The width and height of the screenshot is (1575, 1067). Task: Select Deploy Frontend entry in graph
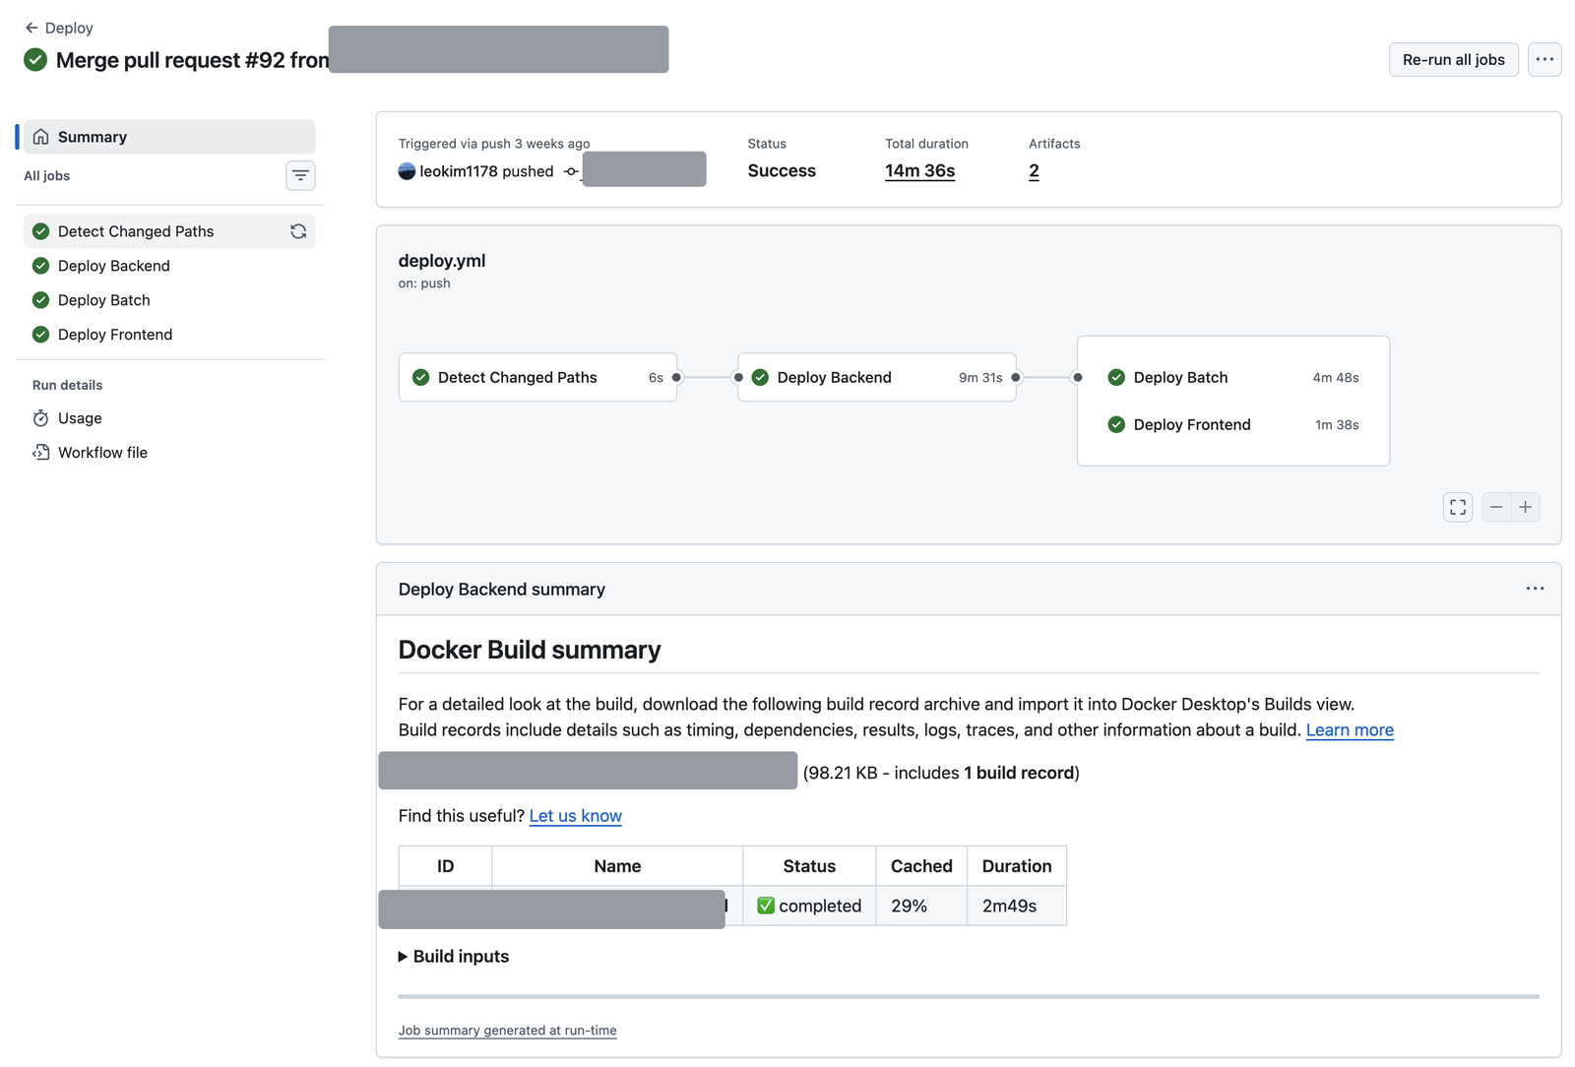(1233, 424)
